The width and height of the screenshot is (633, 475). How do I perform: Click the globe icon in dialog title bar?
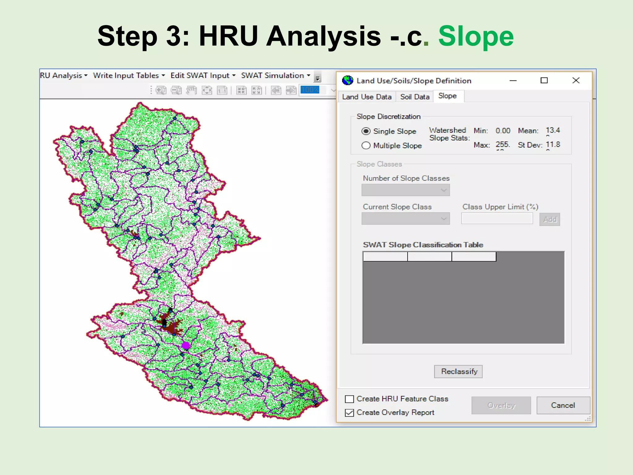tap(348, 80)
